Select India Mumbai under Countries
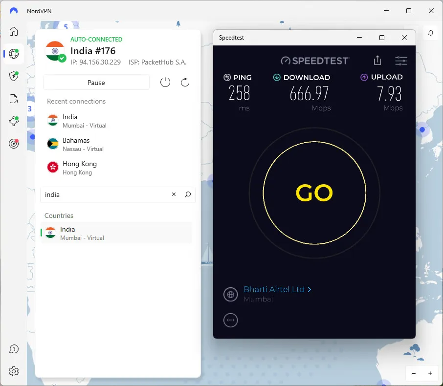The image size is (443, 386). tap(116, 233)
